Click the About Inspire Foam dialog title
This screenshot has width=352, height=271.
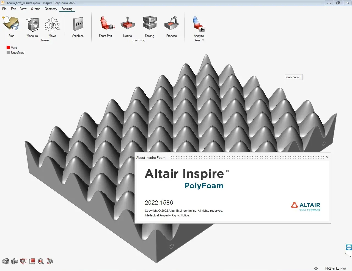click(x=151, y=158)
